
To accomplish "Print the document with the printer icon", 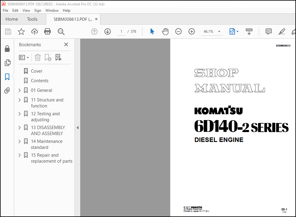I will pos(47,32).
